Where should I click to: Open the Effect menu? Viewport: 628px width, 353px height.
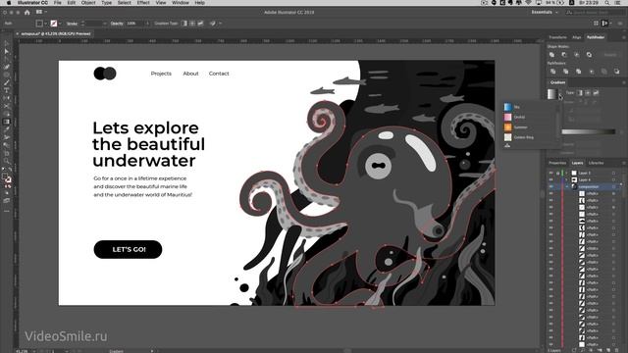click(x=143, y=3)
